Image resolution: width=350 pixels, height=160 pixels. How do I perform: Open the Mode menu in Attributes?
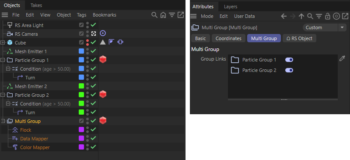click(207, 16)
